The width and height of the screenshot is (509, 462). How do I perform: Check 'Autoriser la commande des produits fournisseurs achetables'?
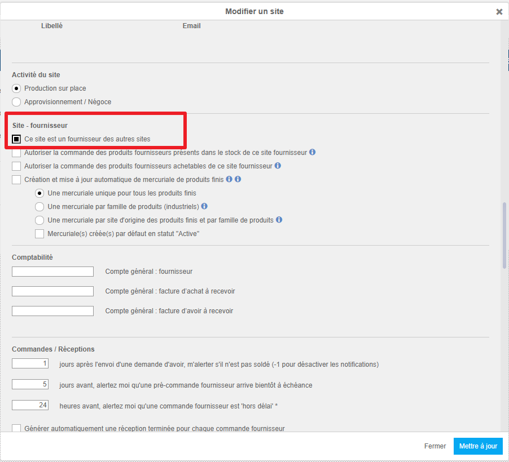[x=16, y=166]
